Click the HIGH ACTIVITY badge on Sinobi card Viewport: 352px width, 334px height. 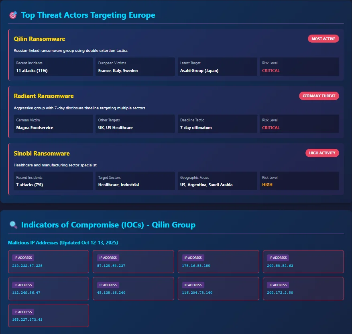click(322, 153)
